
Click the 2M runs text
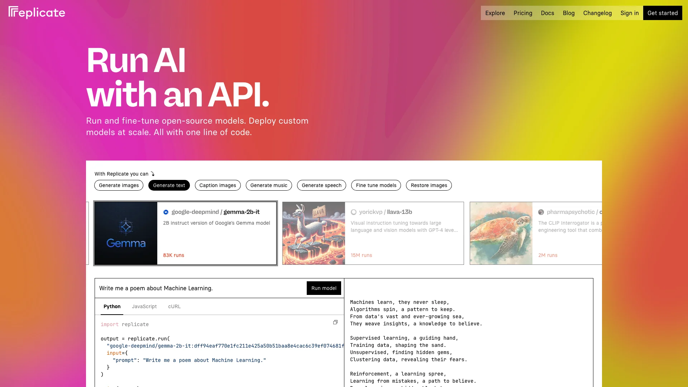click(548, 255)
